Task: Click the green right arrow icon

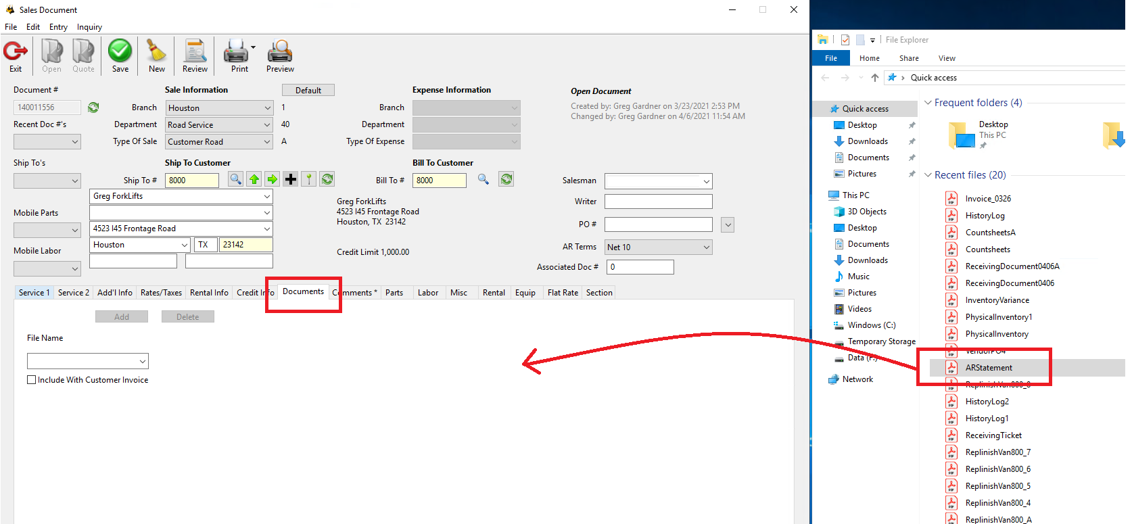Action: (273, 179)
